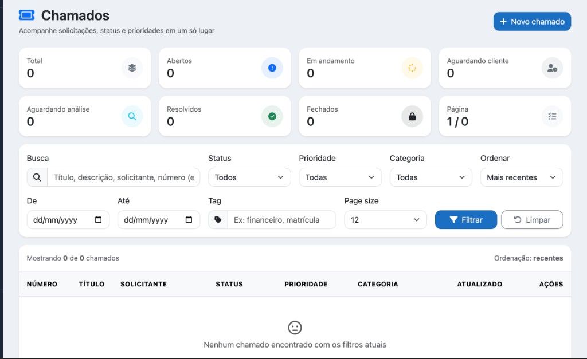This screenshot has width=587, height=359.
Task: Focus the Tag text input field
Action: click(282, 220)
